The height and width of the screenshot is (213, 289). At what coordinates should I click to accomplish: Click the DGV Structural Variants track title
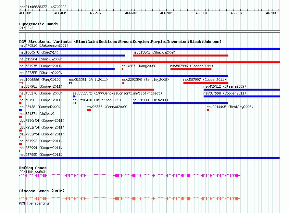point(120,42)
